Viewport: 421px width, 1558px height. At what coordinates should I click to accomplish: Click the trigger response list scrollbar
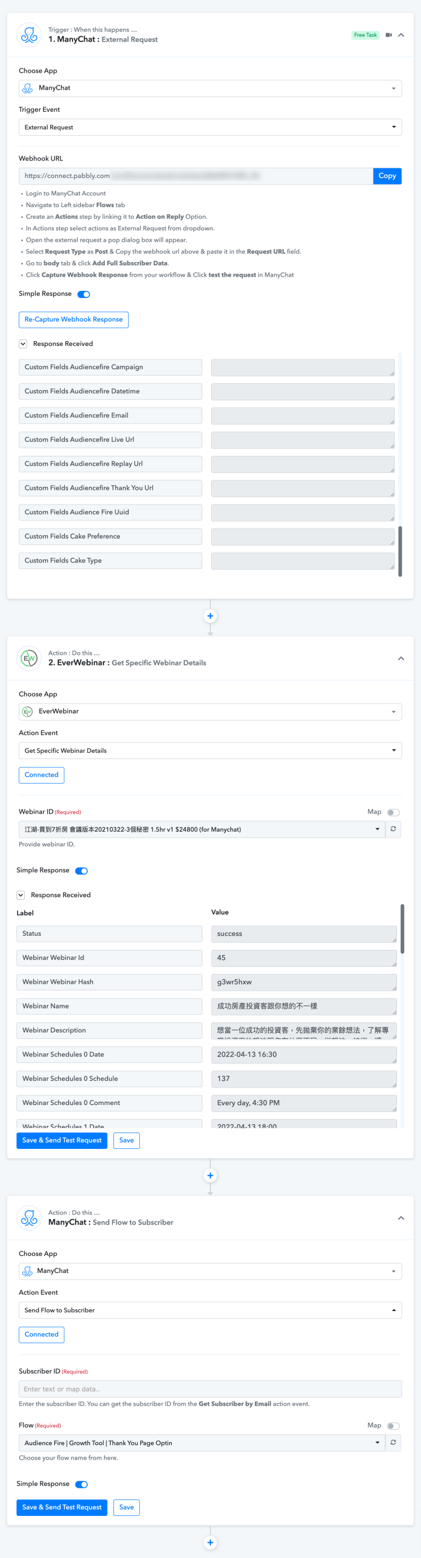[x=401, y=551]
